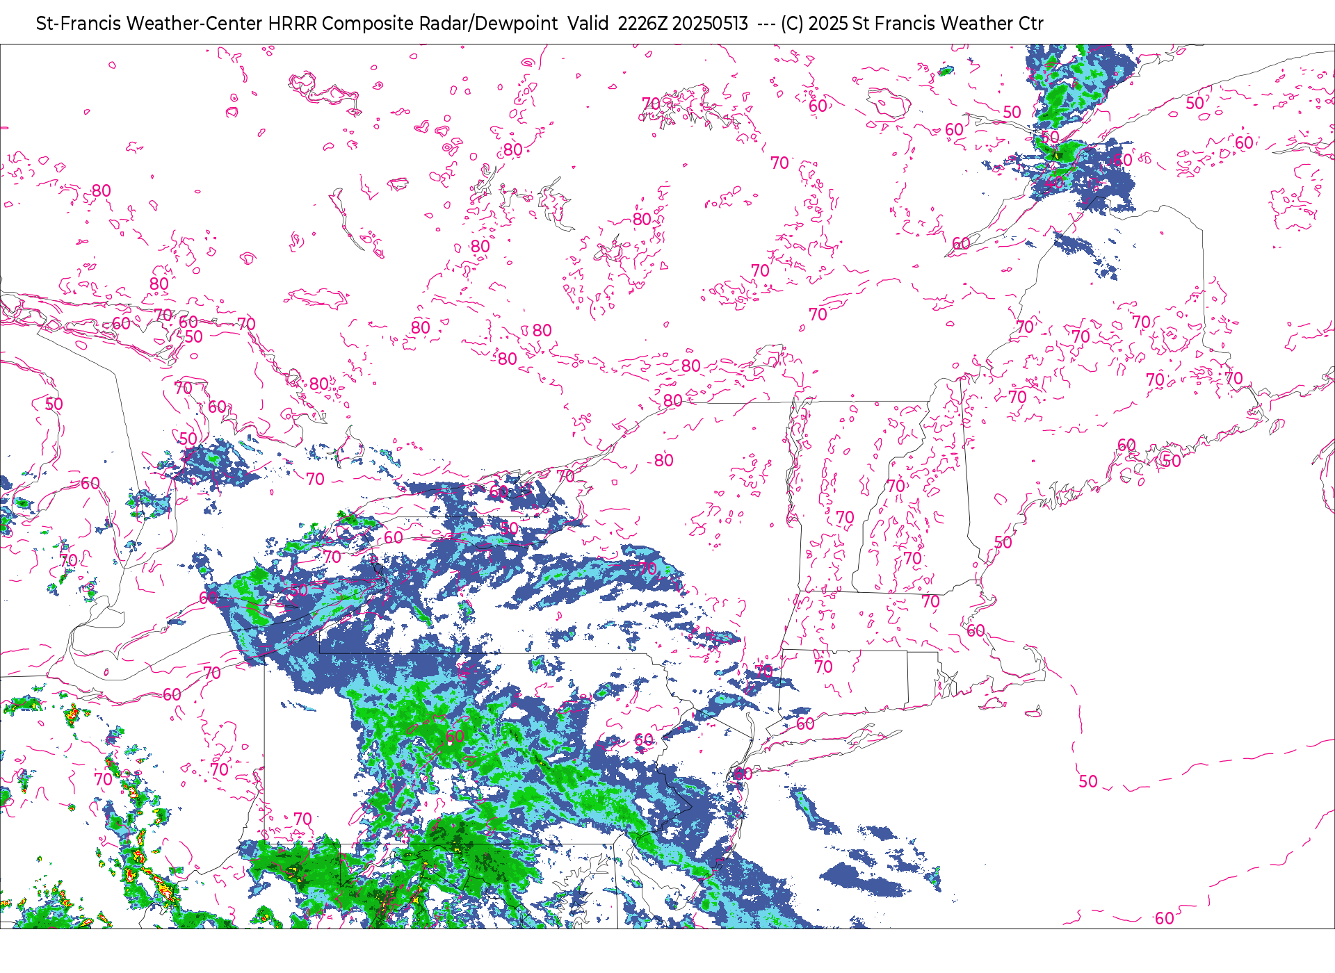Click the 50 contour label over open Atlantic
The width and height of the screenshot is (1335, 973).
[1088, 781]
